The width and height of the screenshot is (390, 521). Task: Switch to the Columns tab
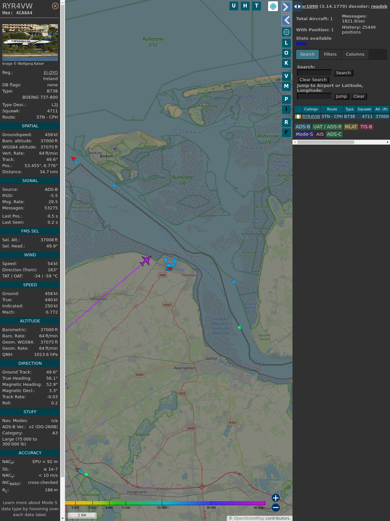355,54
